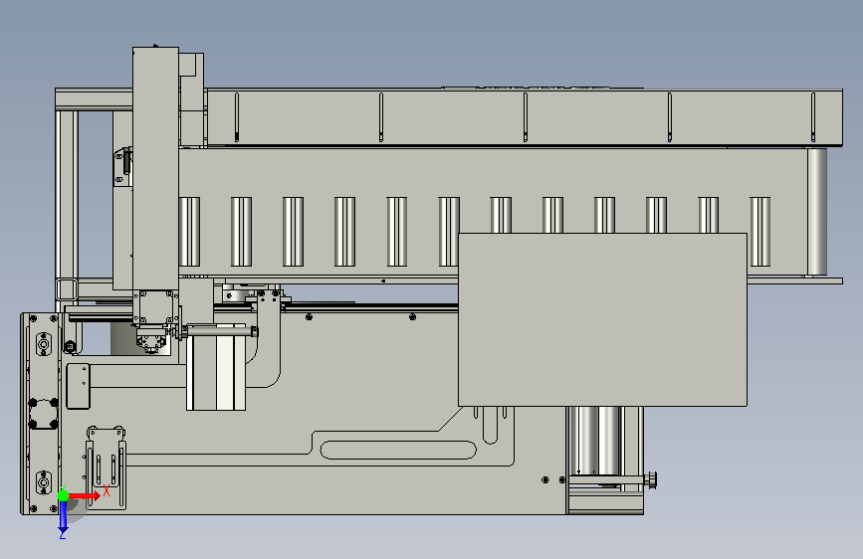
Task: Select the slotted bracket near the coordinate triad
Action: (x=106, y=467)
